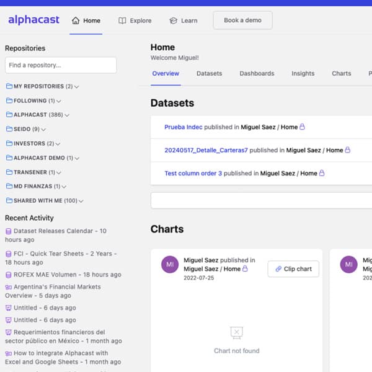Viewport: 372px width, 372px height.
Task: Click the Transener folder icon
Action: pyautogui.click(x=9, y=172)
